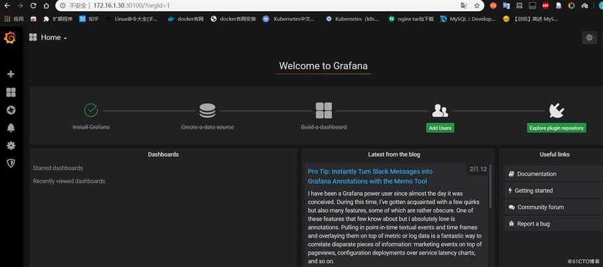Screen dimensions: 603x267
Task: Click the Latest from the blog header
Action: [394, 154]
